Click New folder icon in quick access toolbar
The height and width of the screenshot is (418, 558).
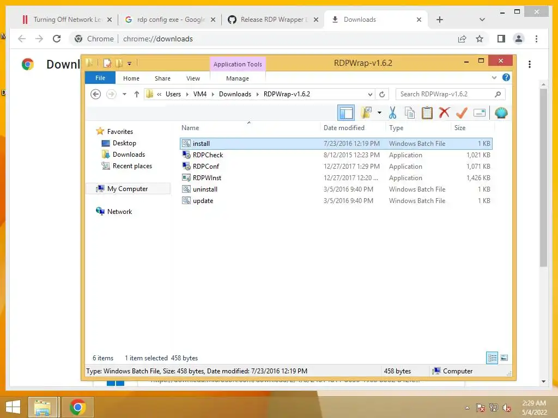[x=119, y=63]
